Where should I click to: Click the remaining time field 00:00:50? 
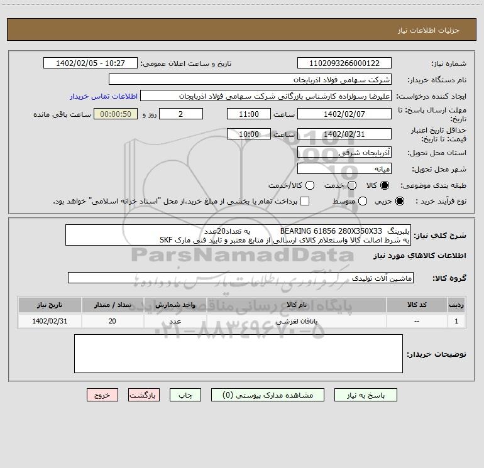pyautogui.click(x=116, y=114)
